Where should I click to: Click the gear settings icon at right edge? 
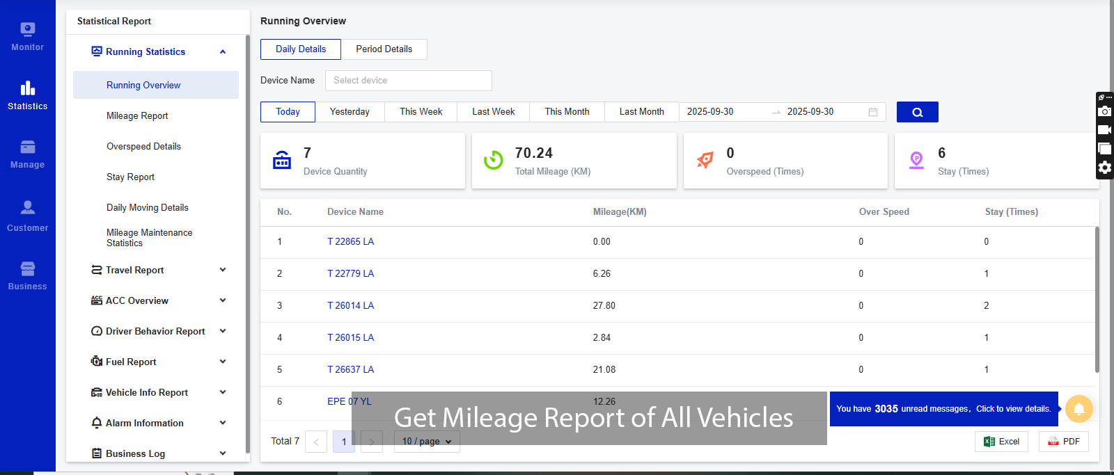point(1104,168)
